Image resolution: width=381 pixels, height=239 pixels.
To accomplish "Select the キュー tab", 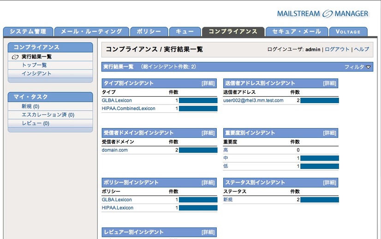I will [x=185, y=31].
